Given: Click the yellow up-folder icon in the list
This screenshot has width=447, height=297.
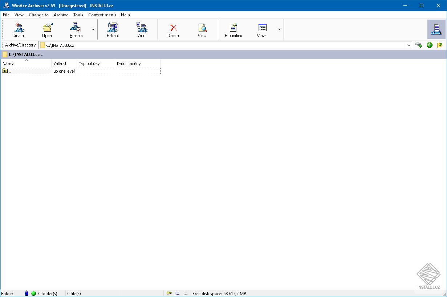Looking at the screenshot, I should pos(5,71).
